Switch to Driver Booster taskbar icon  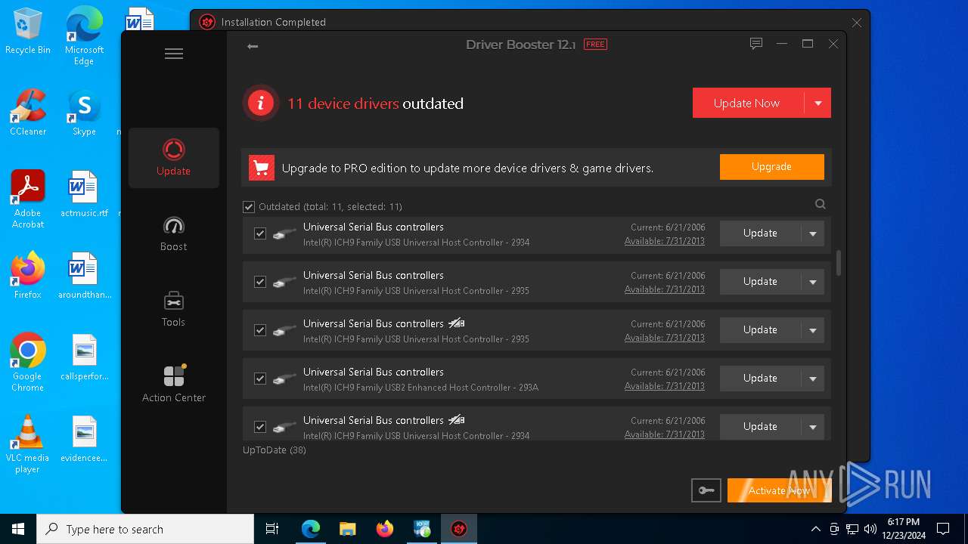(x=458, y=529)
